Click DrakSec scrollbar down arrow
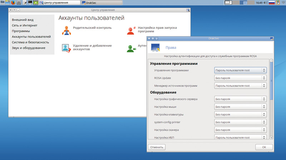 271,138
